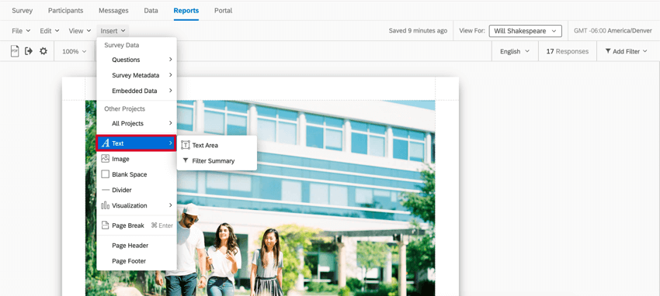The height and width of the screenshot is (296, 660).
Task: Insert an Image from the menu
Action: (x=137, y=159)
